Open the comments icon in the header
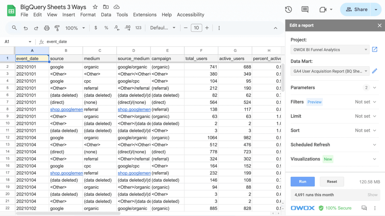385x216 pixels. click(x=305, y=10)
